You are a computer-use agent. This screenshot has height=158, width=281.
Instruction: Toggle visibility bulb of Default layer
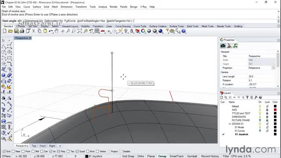coord(260,106)
